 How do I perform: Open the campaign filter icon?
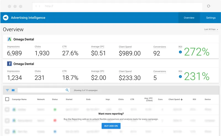tap(7, 90)
